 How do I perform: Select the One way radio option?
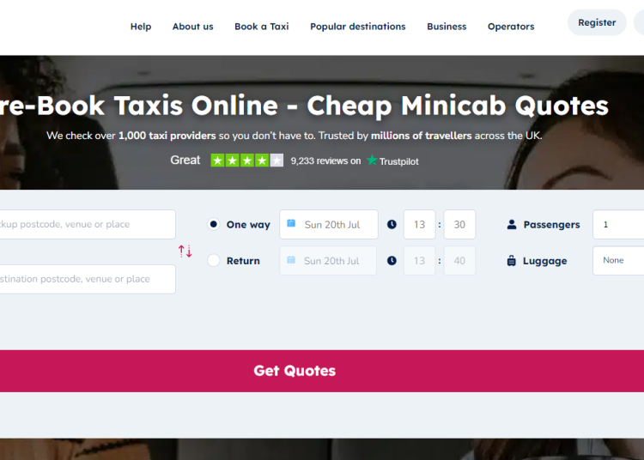pyautogui.click(x=213, y=225)
